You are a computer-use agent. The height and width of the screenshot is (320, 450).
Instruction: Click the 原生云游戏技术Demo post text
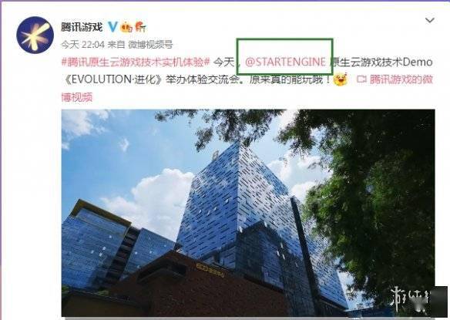pyautogui.click(x=381, y=62)
